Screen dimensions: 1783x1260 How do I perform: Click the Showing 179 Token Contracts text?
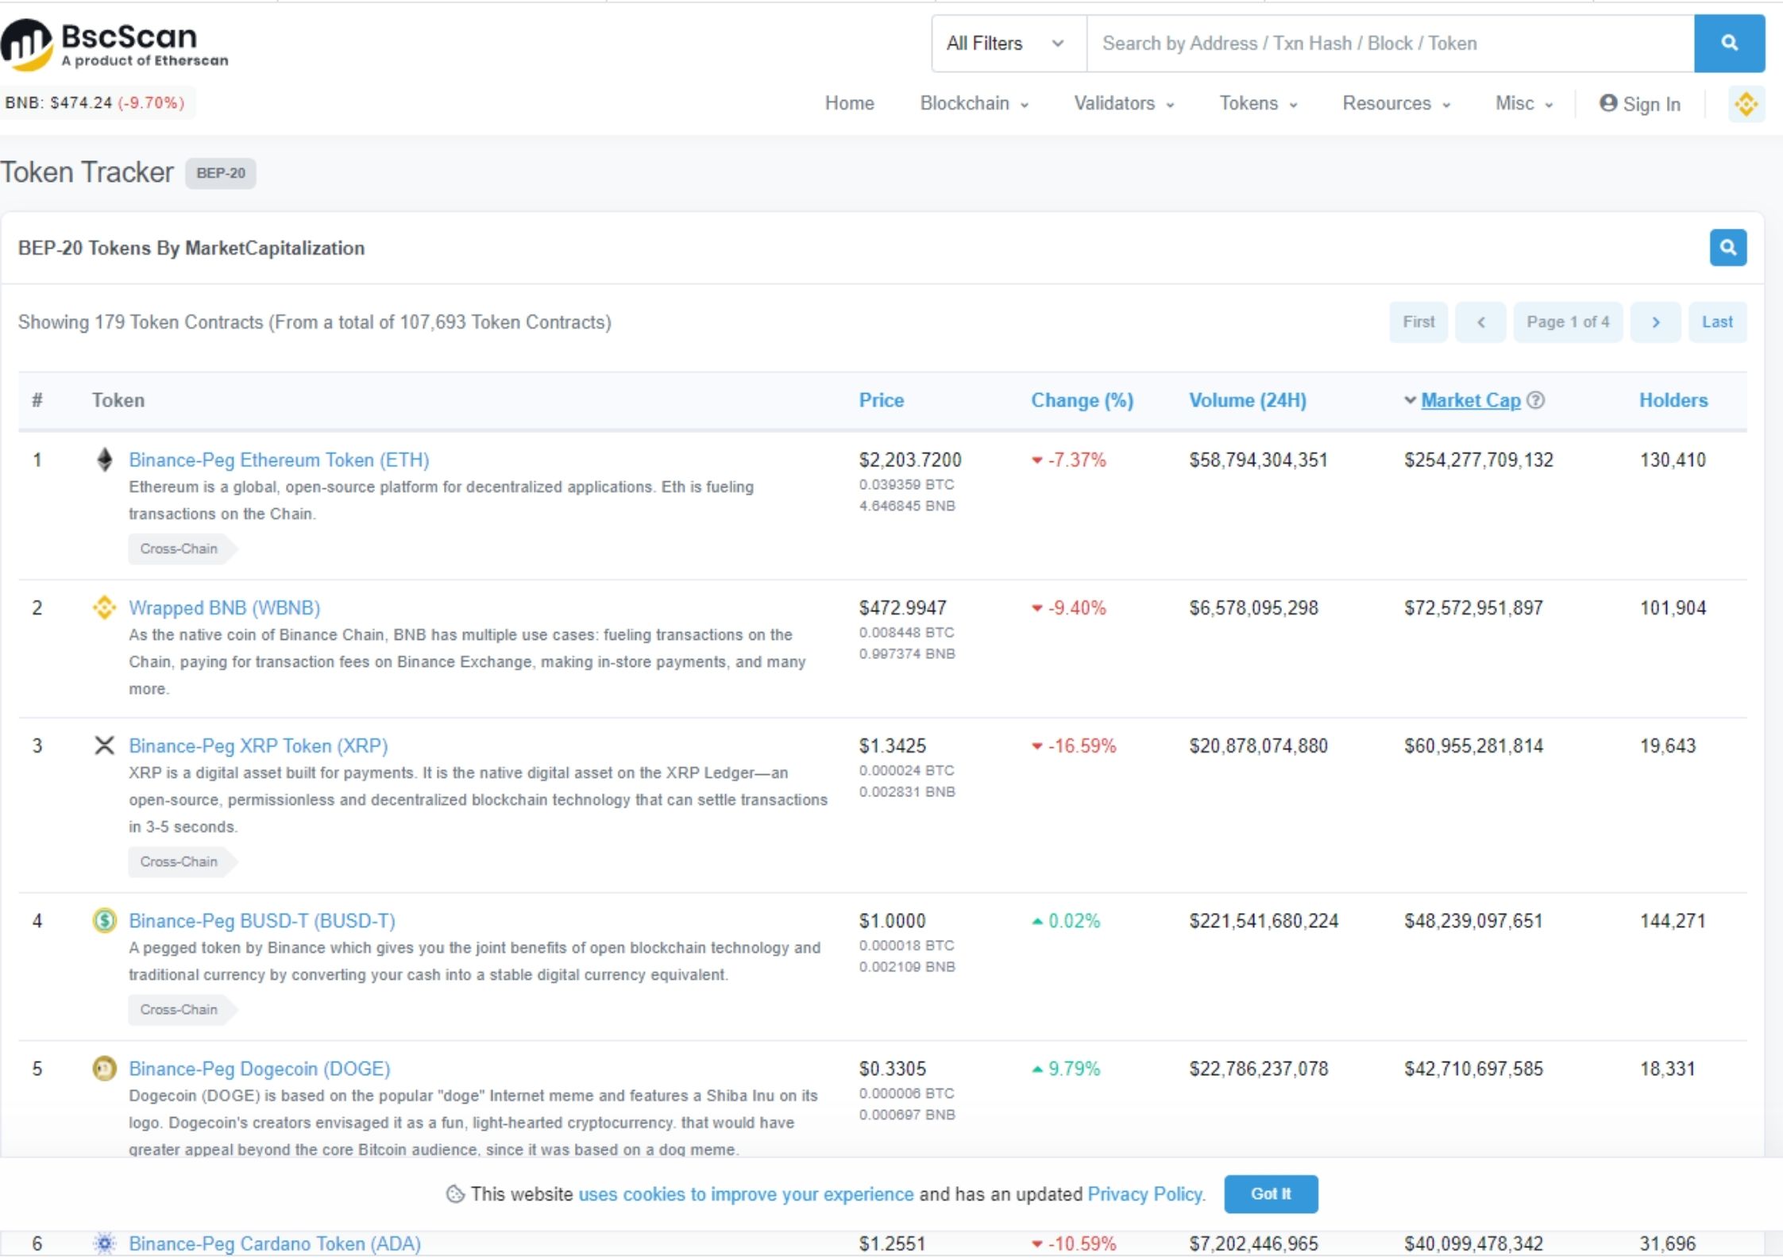pyautogui.click(x=315, y=322)
